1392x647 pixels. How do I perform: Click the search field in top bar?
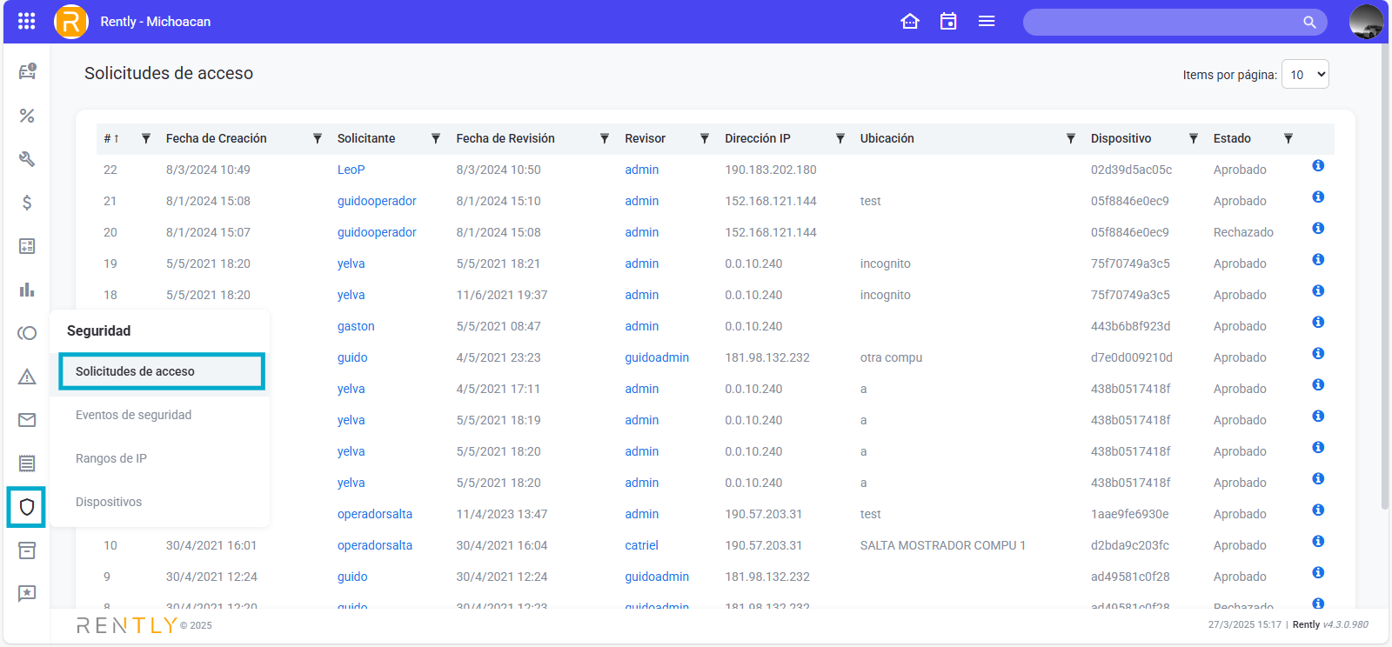[x=1166, y=22]
